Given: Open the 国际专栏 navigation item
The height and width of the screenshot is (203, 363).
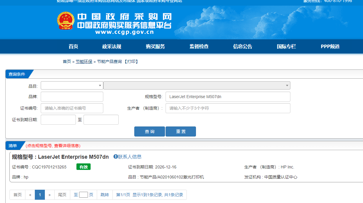Looking at the screenshot, I should 286,46.
